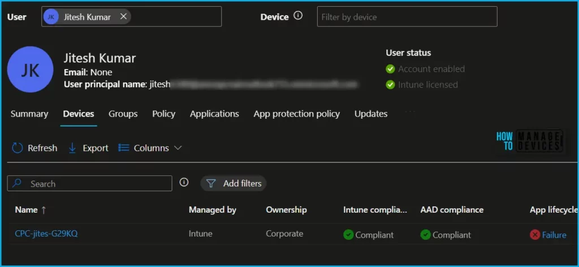Sort by the Managed by column
579x267 pixels.
(x=213, y=210)
